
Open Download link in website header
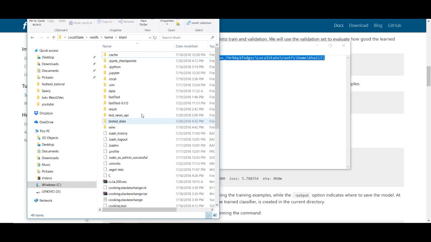359,26
